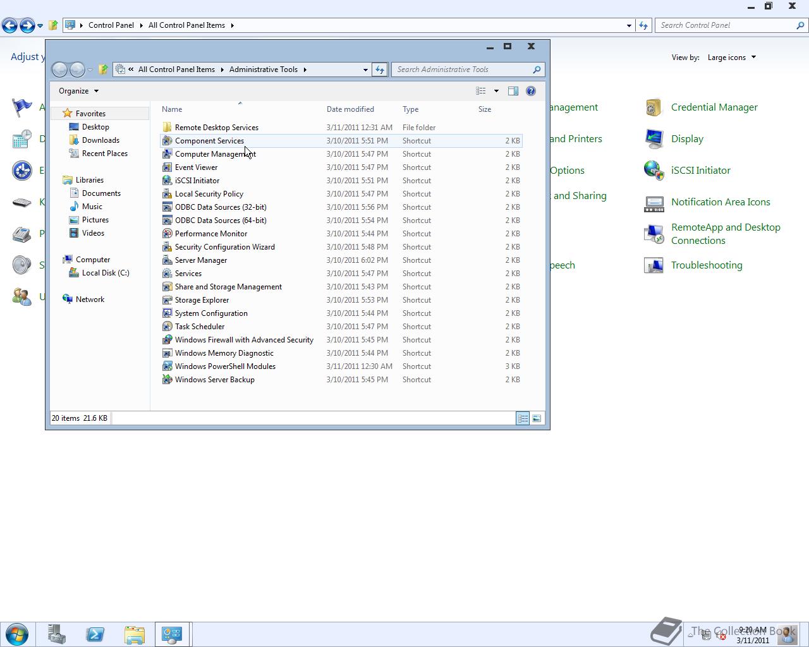The width and height of the screenshot is (809, 647).
Task: Open Windows Server Backup icon
Action: point(167,380)
